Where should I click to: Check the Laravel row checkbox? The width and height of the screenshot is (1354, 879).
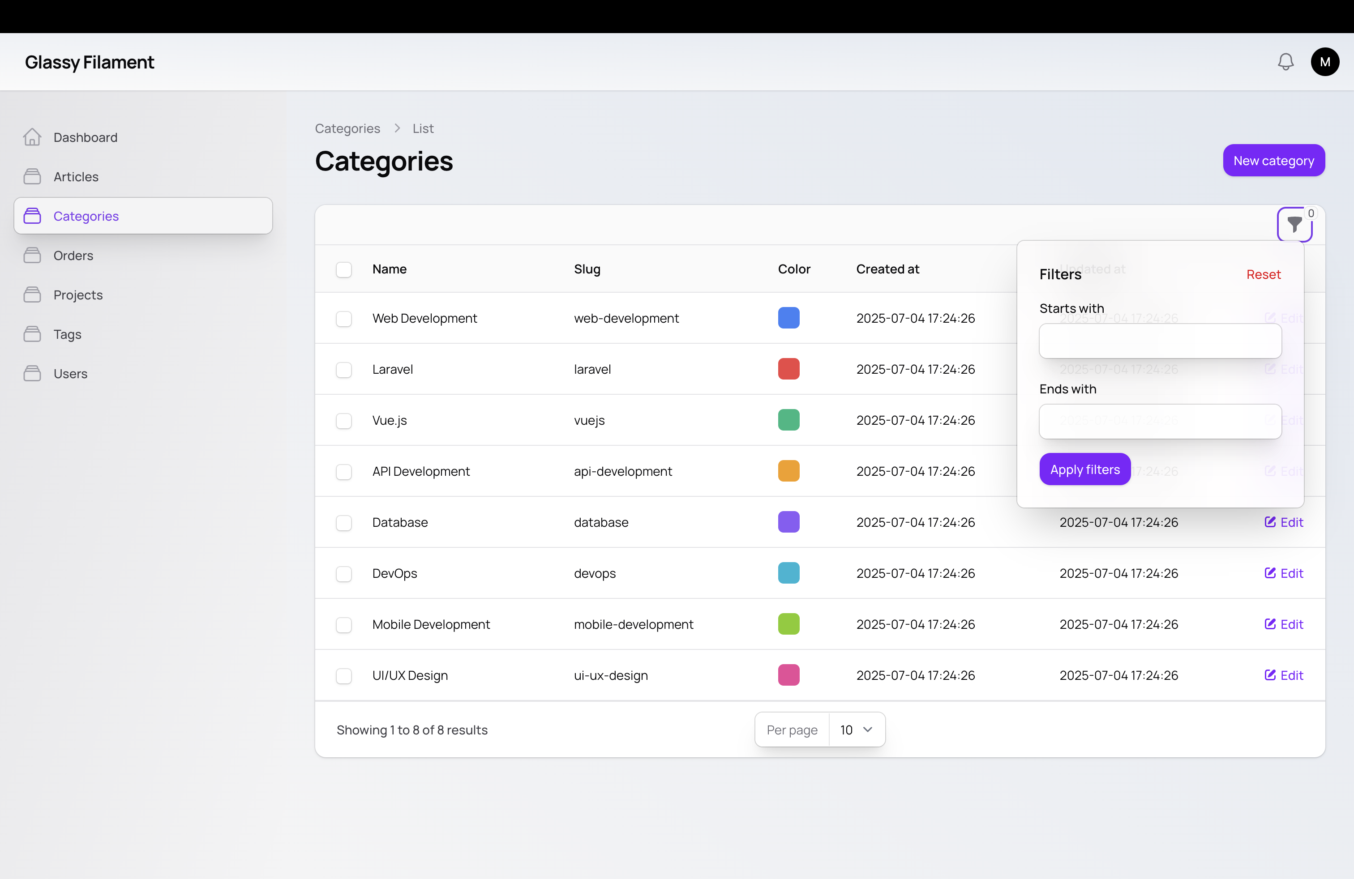pyautogui.click(x=343, y=370)
